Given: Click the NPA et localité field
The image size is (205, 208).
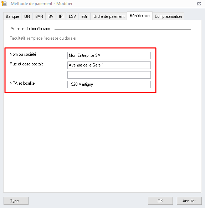Looking at the screenshot, I should point(109,84).
